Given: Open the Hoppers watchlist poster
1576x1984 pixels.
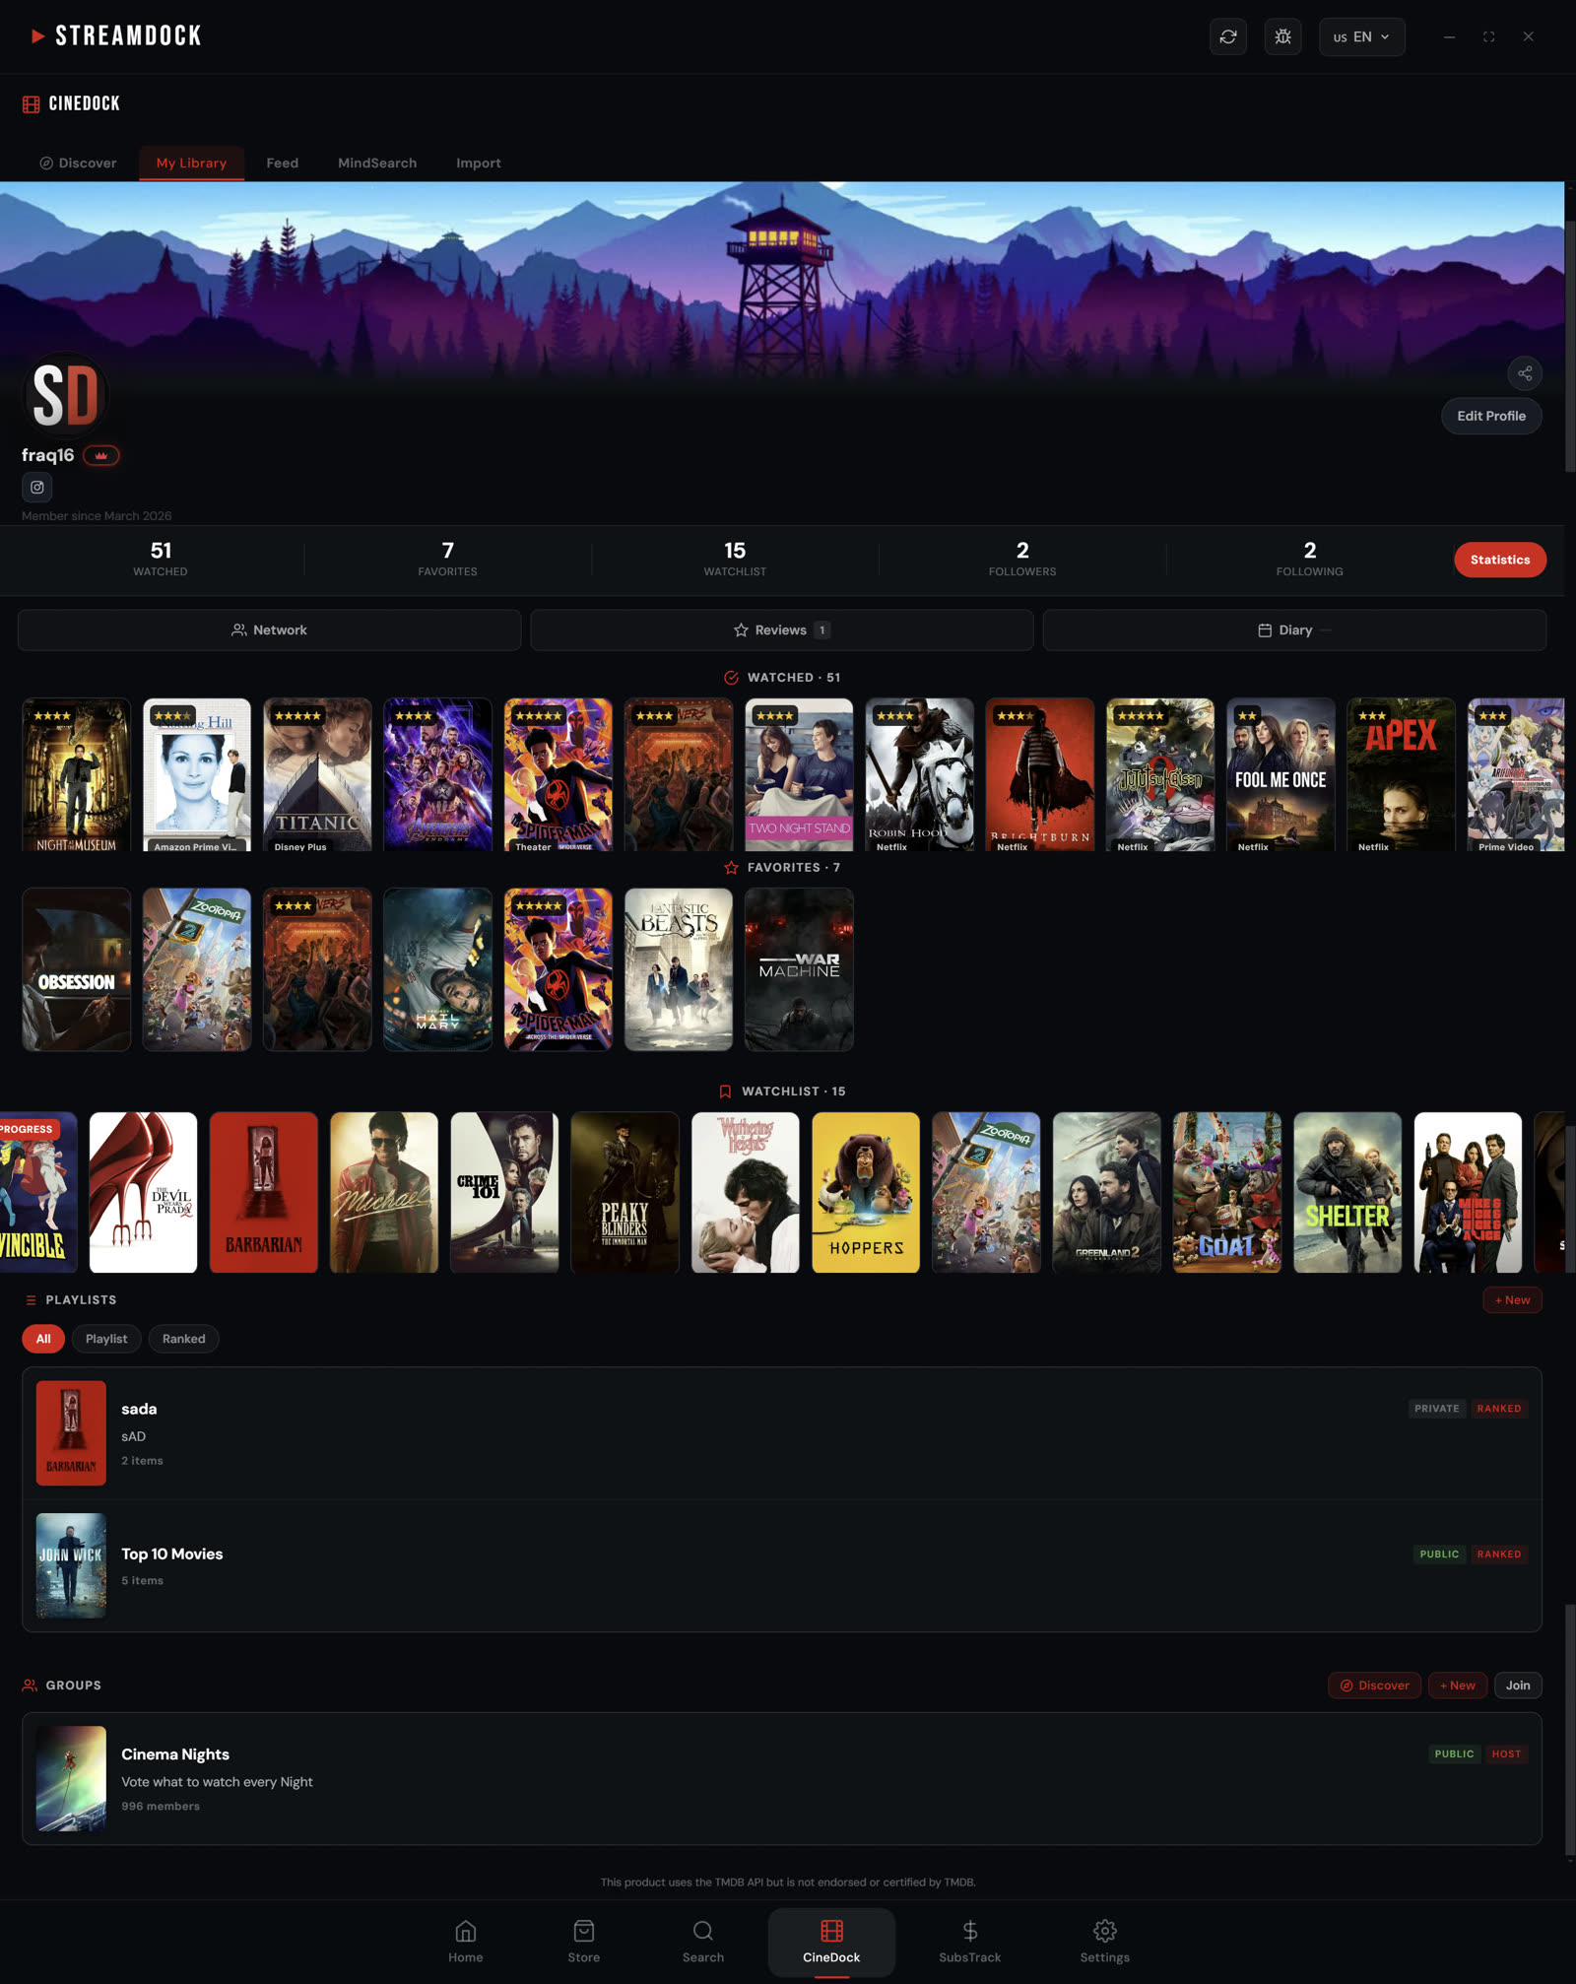Looking at the screenshot, I should [x=866, y=1192].
